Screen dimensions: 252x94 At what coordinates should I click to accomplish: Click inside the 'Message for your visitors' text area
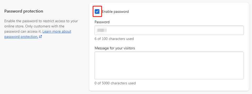coord(169,66)
